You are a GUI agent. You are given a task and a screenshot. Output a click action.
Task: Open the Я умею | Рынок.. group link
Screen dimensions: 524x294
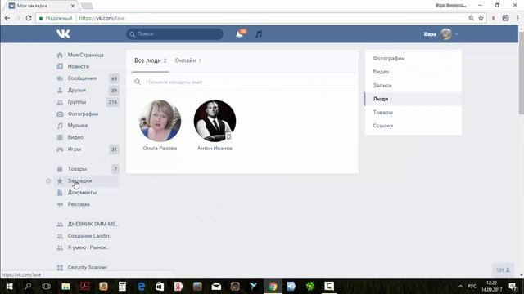point(88,247)
